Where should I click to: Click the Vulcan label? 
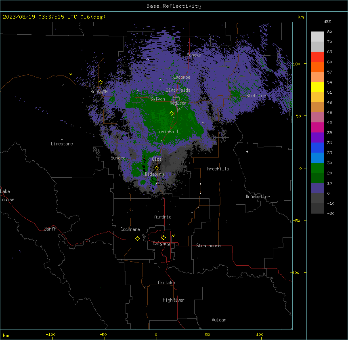click(219, 320)
